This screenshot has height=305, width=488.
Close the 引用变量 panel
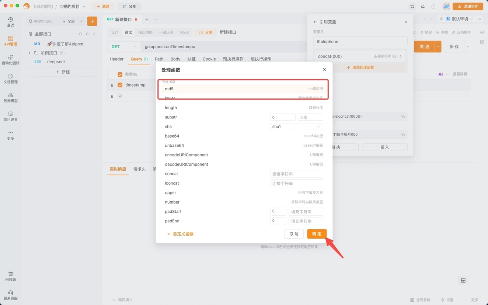tap(406, 22)
